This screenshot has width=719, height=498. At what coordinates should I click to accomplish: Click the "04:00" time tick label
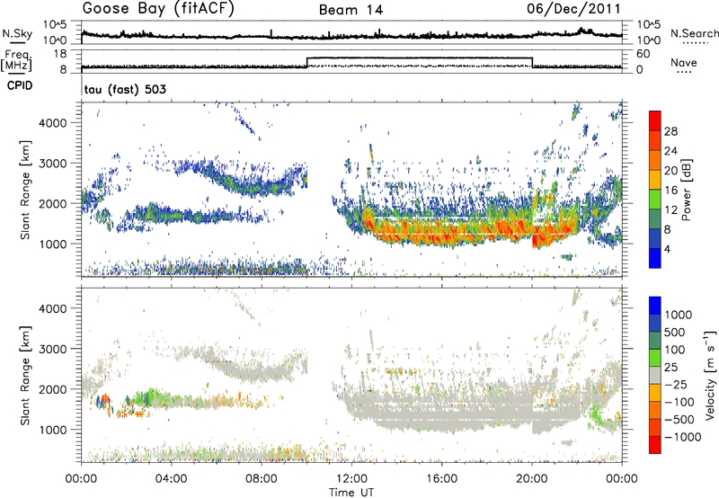tap(171, 479)
